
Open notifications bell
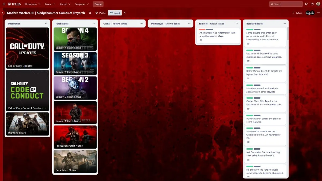tap(306, 4)
